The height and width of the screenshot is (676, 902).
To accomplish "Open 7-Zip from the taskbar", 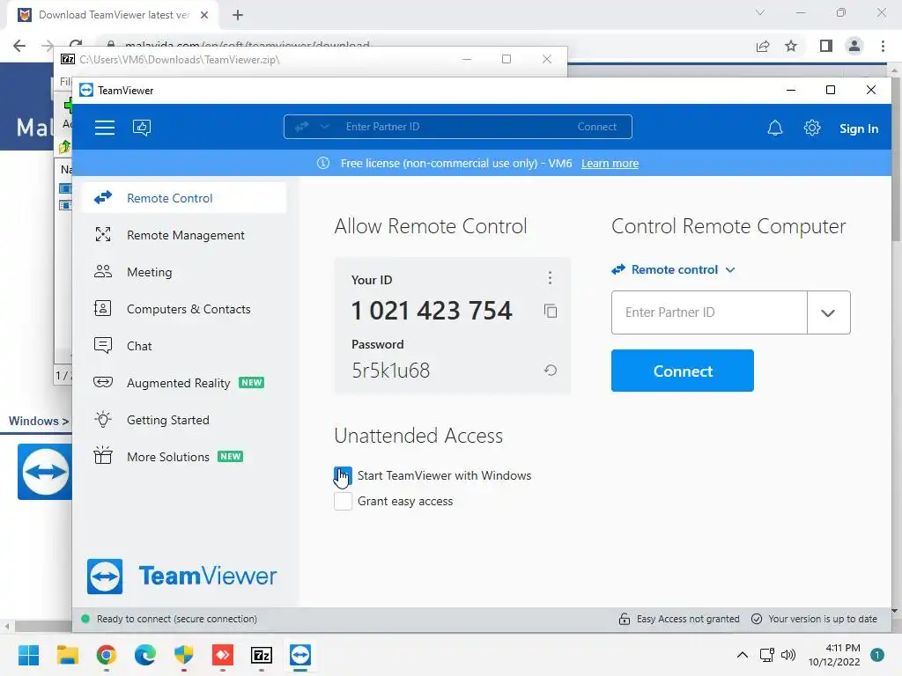I will click(x=262, y=655).
